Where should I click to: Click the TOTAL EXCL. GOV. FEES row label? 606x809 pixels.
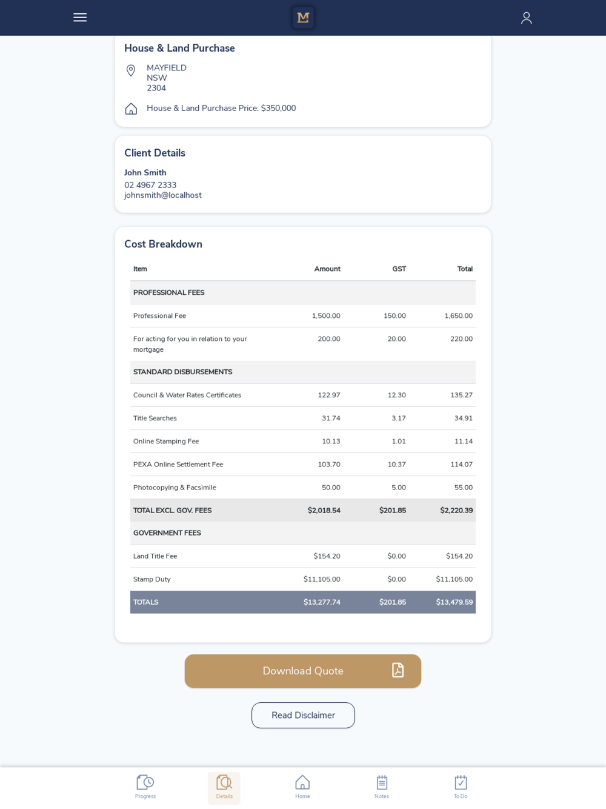pos(173,510)
